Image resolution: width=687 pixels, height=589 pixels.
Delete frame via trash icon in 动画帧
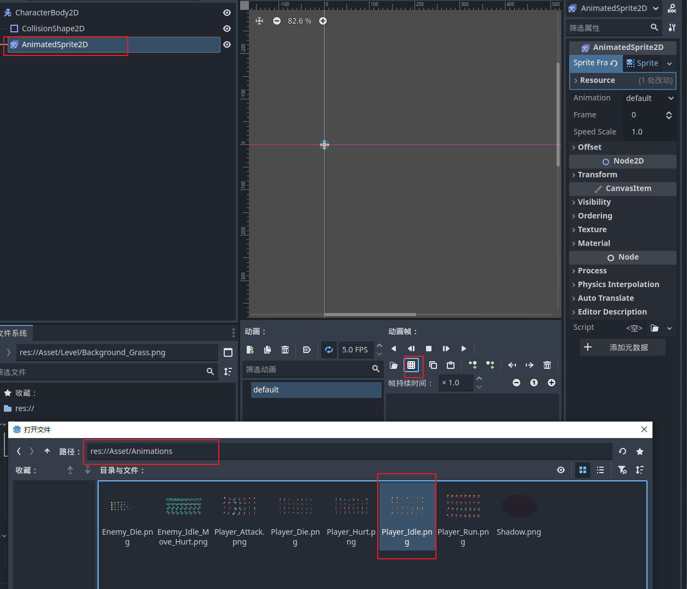547,365
